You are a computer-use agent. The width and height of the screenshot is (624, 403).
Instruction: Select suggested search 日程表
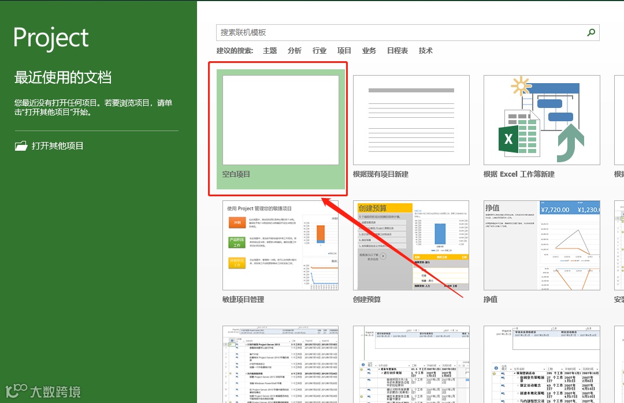point(397,51)
